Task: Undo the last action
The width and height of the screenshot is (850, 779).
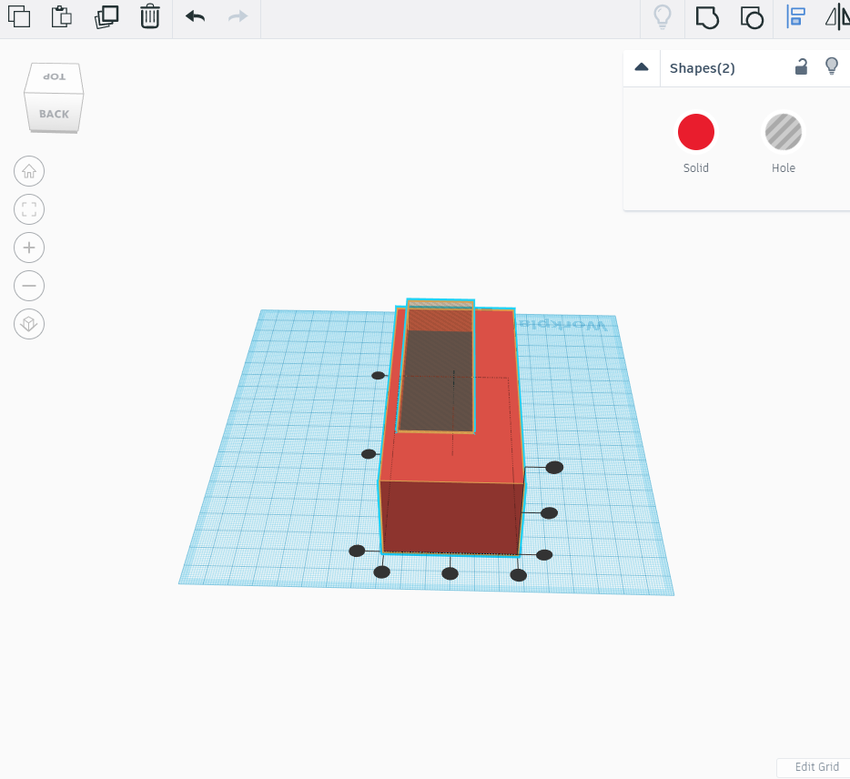Action: tap(194, 16)
